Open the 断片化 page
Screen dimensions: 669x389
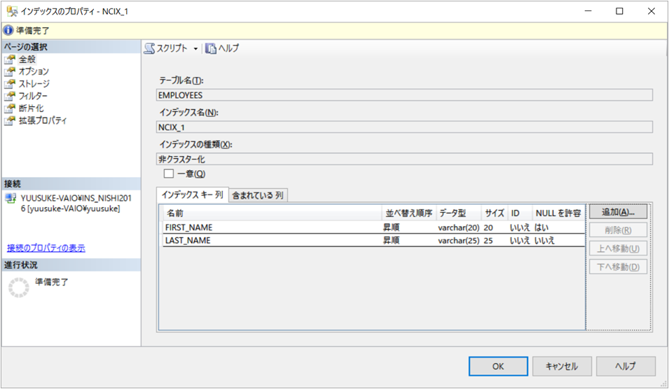[31, 108]
